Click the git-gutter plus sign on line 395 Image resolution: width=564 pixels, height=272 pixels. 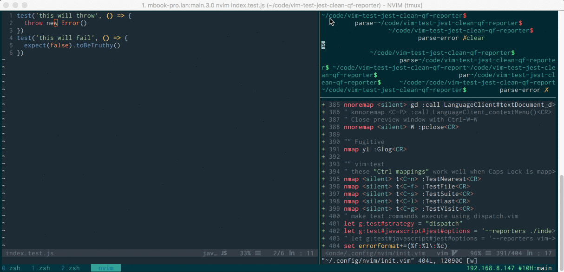click(x=323, y=179)
